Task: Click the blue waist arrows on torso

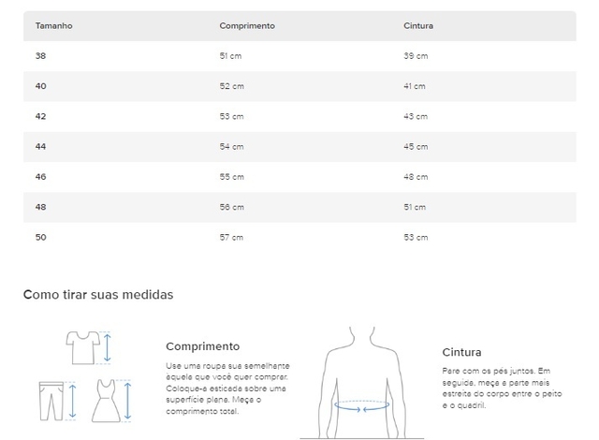Action: 362,406
